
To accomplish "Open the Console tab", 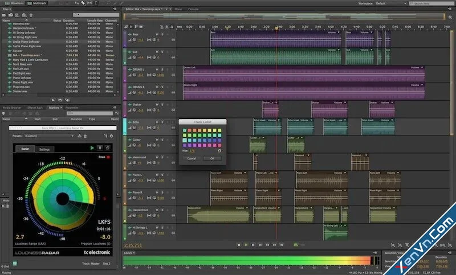I will (193, 9).
